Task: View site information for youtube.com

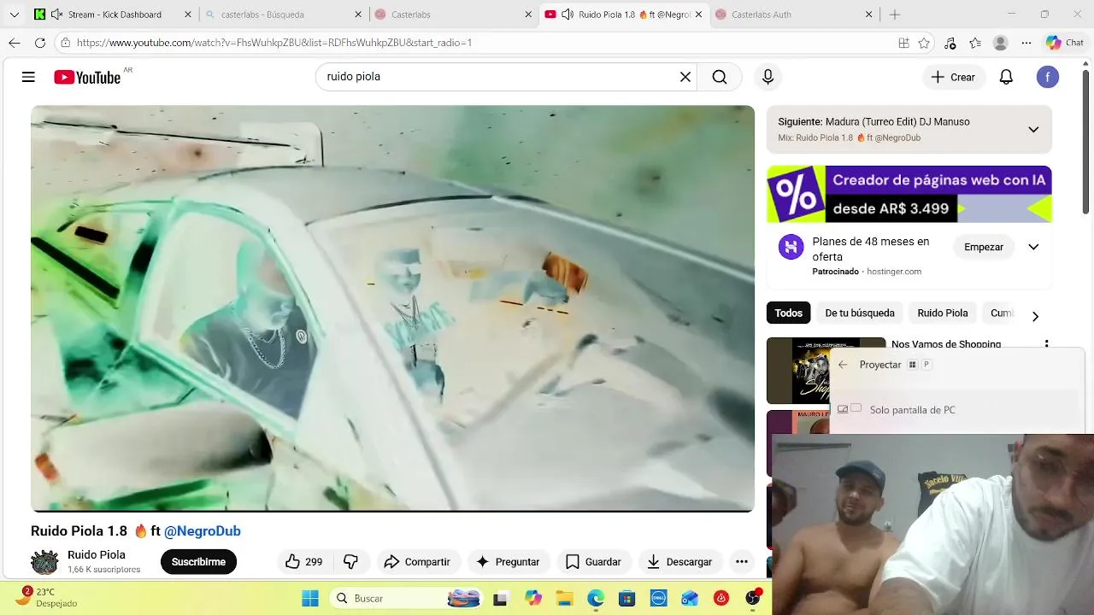Action: [x=65, y=43]
